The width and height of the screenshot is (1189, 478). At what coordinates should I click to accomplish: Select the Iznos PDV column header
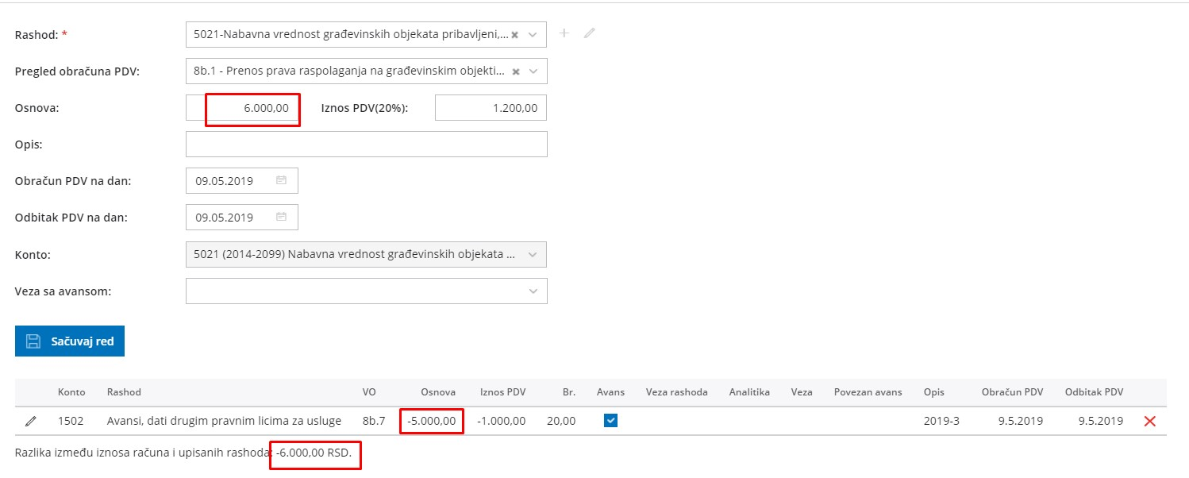pos(503,392)
